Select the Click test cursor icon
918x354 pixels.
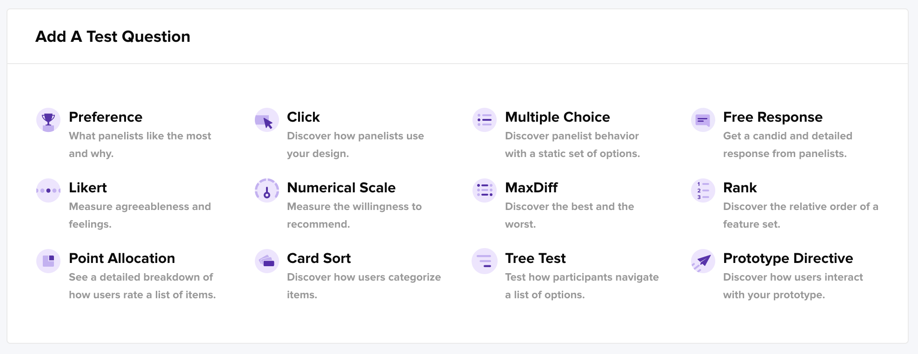[266, 120]
